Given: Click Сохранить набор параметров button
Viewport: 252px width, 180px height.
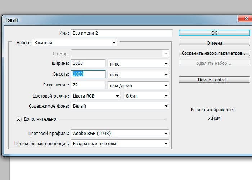Looking at the screenshot, I should tap(214, 53).
